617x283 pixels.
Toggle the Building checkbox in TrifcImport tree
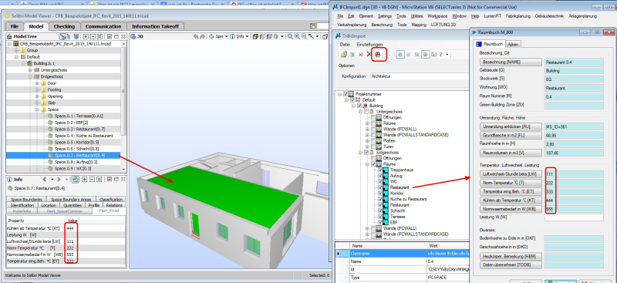point(359,106)
